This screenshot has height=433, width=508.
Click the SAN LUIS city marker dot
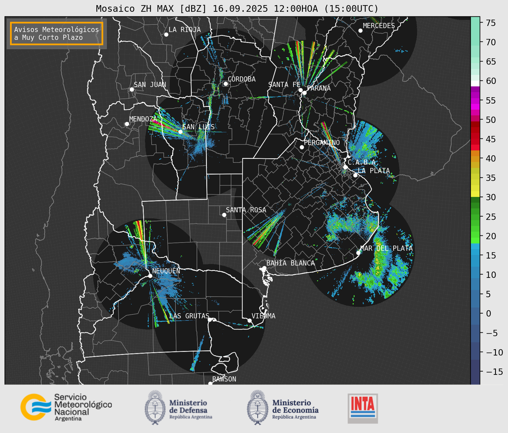[x=180, y=132]
